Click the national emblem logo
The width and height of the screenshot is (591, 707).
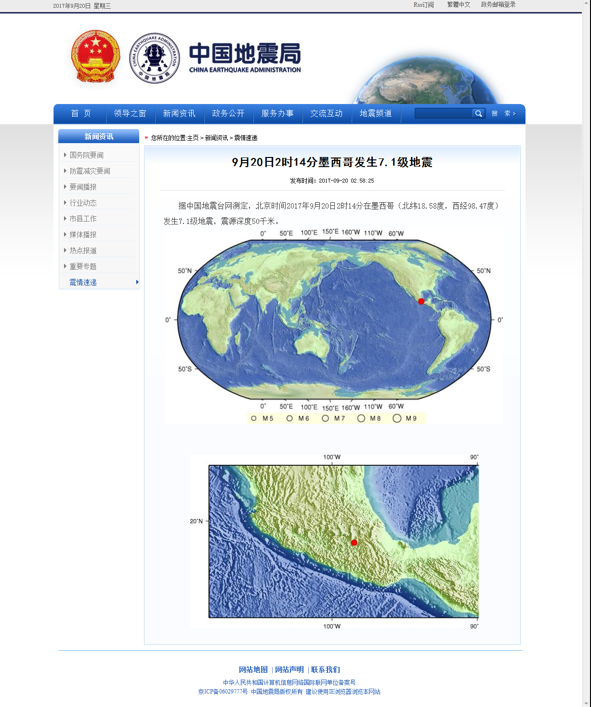pos(95,57)
